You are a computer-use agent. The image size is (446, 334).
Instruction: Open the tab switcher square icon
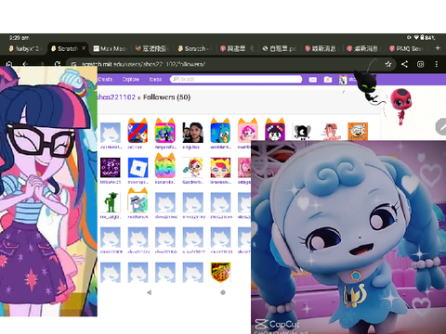420,64
